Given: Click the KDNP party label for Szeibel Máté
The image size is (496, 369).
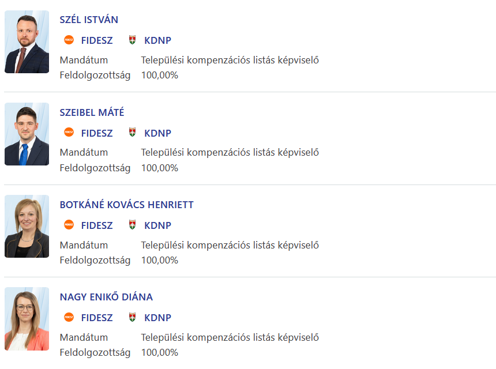Looking at the screenshot, I should point(157,133).
